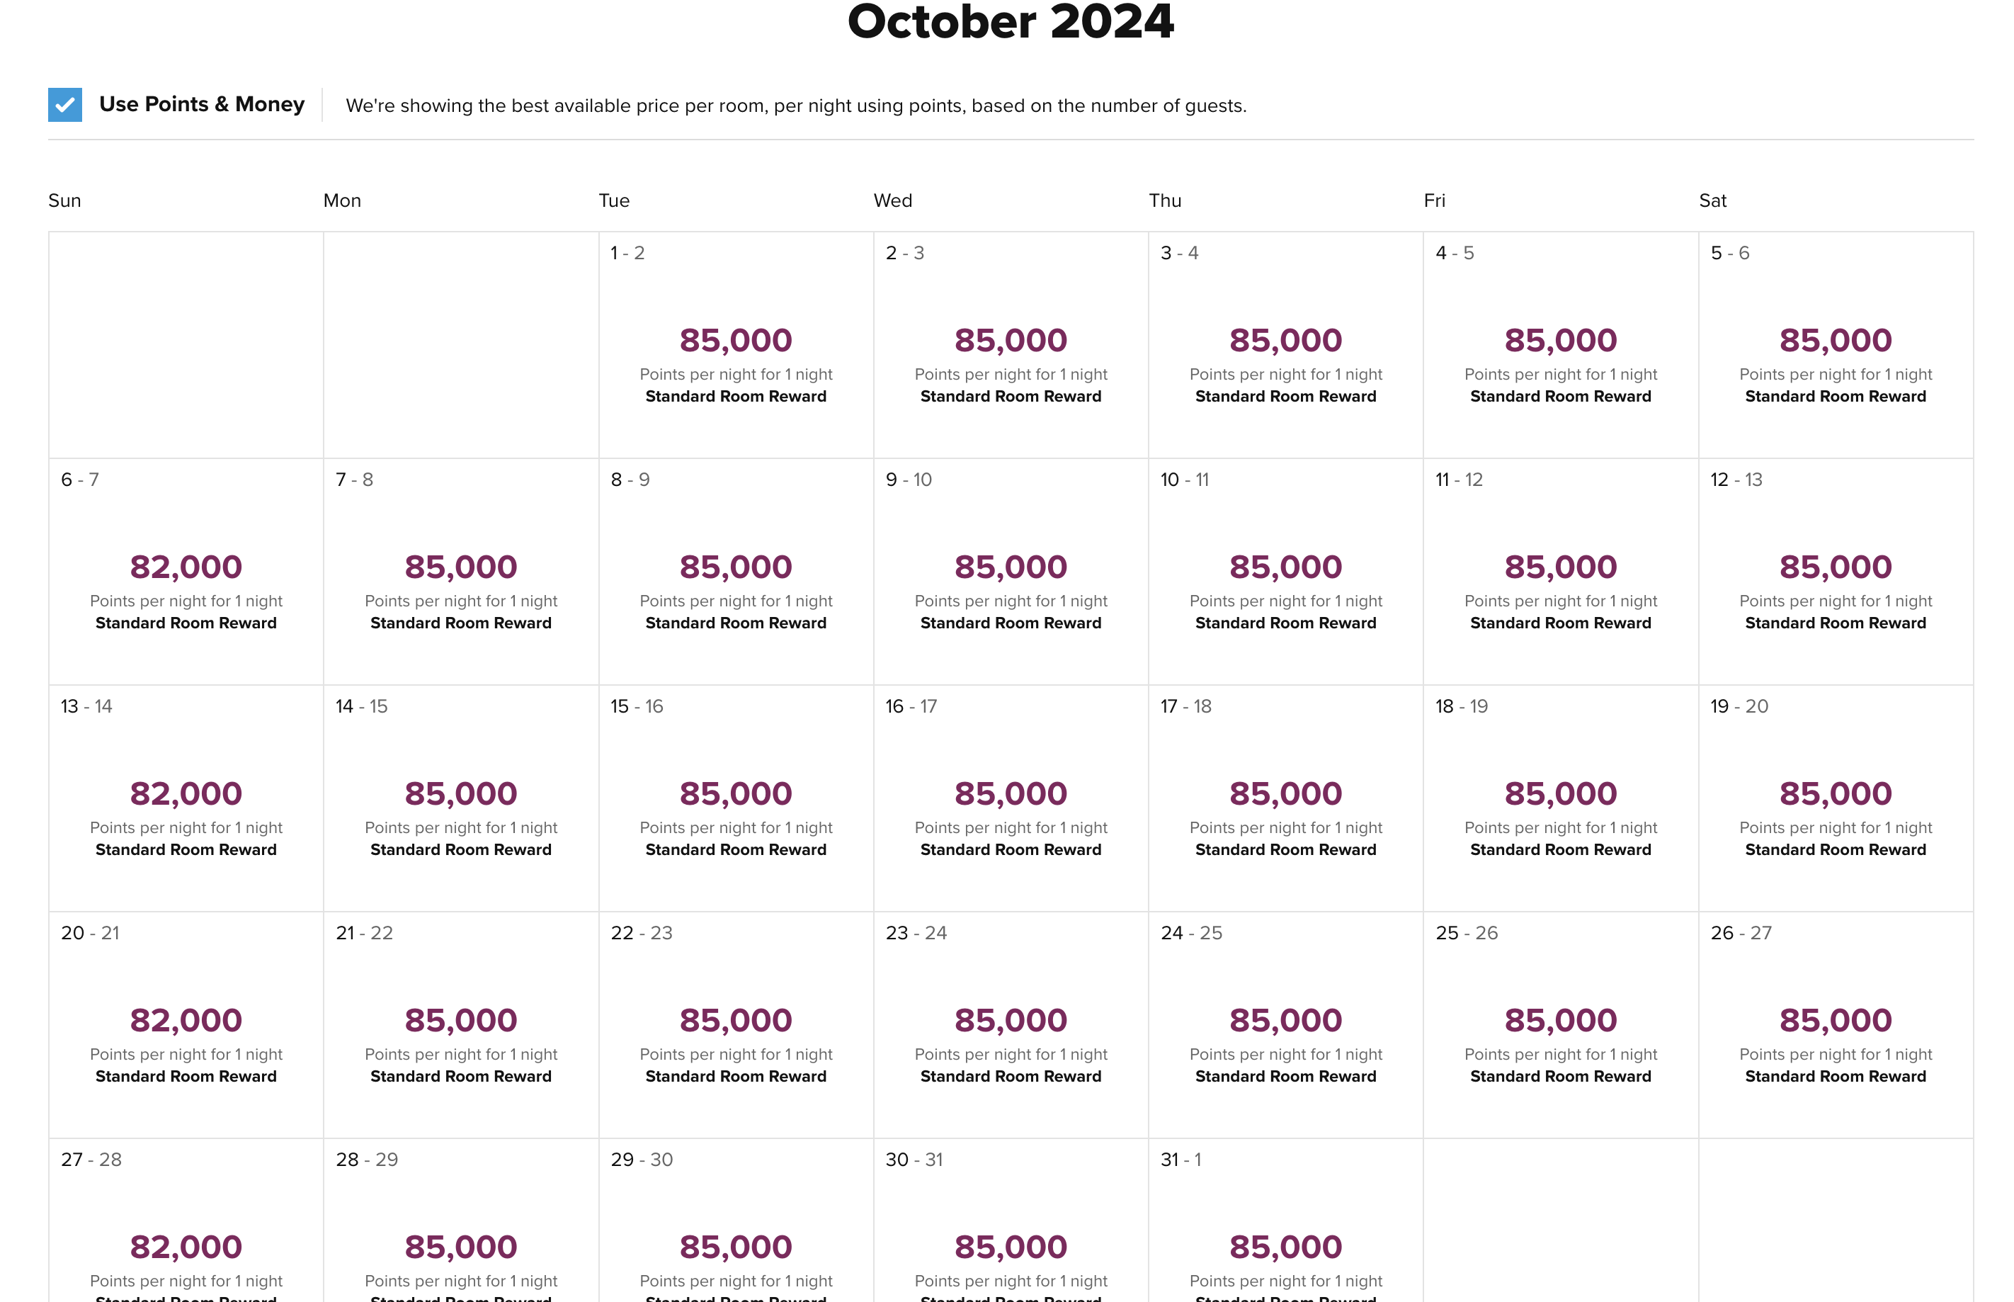
Task: Select the October 13 - 14 date cell
Action: (x=186, y=798)
